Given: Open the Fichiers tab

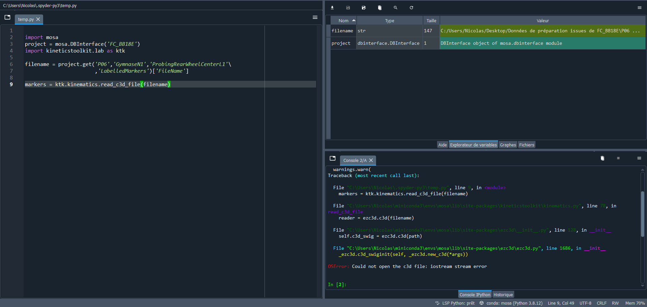Looking at the screenshot, I should click(x=527, y=145).
